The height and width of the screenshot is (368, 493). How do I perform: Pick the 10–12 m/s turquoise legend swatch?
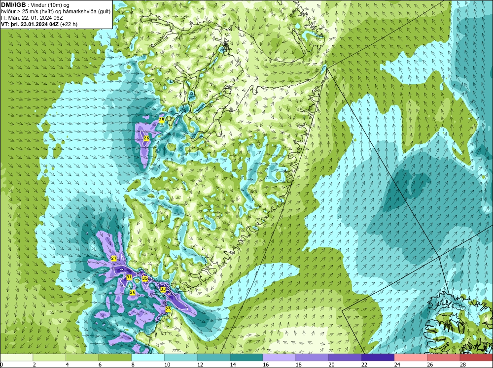click(180, 357)
